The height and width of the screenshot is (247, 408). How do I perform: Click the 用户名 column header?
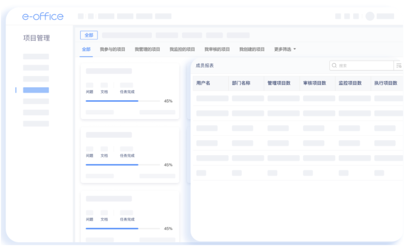203,83
